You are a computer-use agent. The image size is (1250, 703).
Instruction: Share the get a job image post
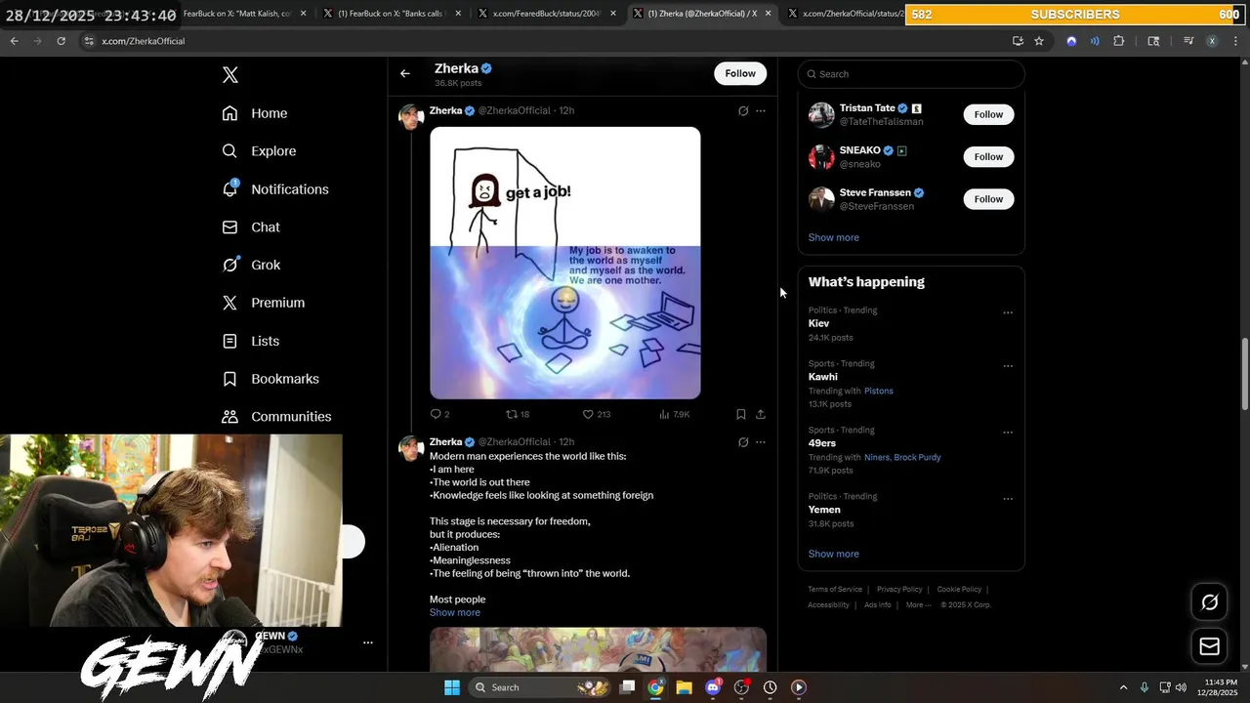[x=761, y=414]
